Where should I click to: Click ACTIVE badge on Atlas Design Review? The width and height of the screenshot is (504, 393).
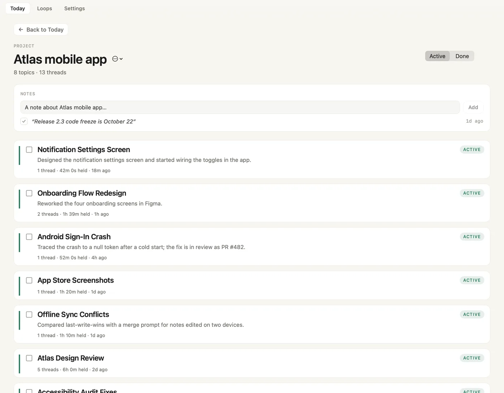coord(472,358)
